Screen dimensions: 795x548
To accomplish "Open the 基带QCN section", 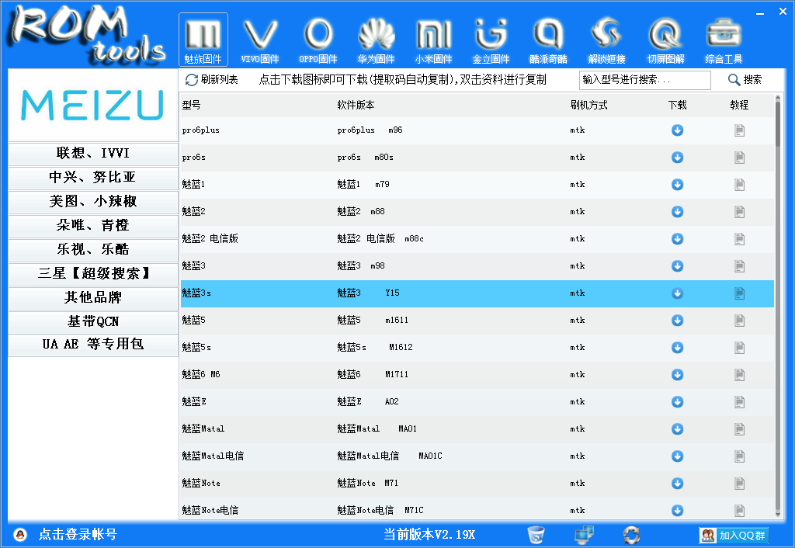I will pos(93,322).
